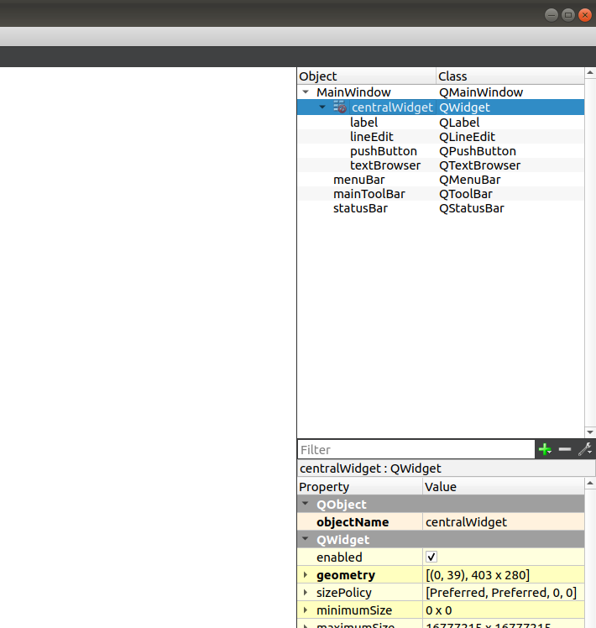Collapse the MainWindow tree node
The image size is (596, 628).
click(306, 92)
